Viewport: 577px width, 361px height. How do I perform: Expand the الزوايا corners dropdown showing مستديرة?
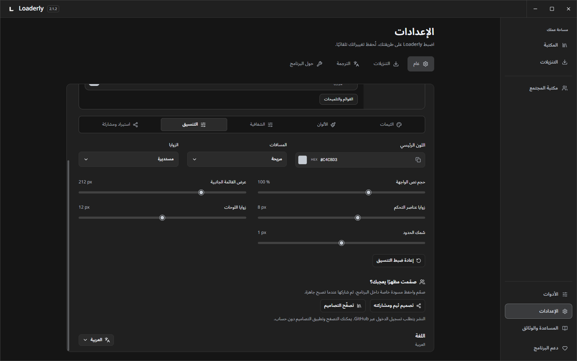(x=128, y=159)
